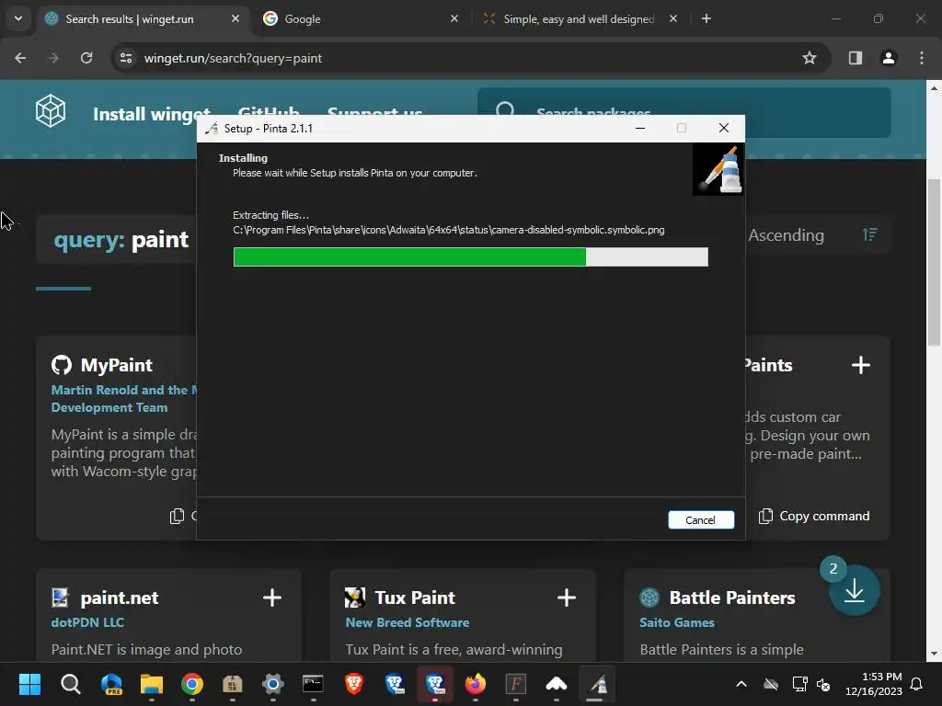Close the Pinta setup dialog

[724, 128]
